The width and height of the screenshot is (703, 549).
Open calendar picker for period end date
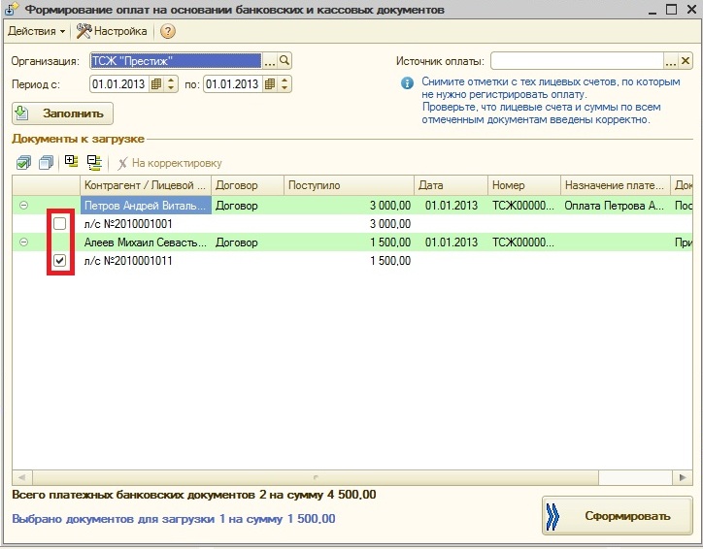pos(270,84)
